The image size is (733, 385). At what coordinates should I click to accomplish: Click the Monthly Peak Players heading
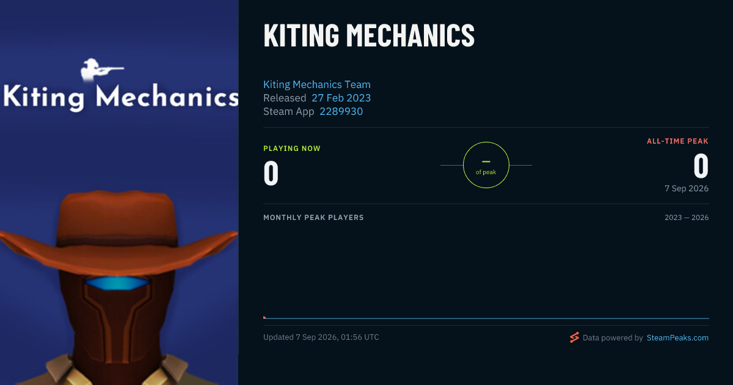point(313,218)
